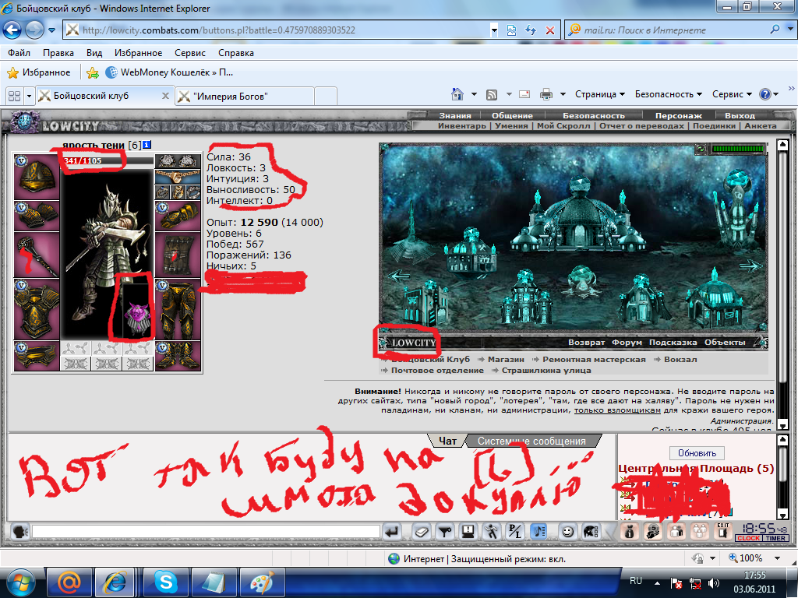Open the Правка menu
Image resolution: width=798 pixels, height=598 pixels.
[x=58, y=53]
